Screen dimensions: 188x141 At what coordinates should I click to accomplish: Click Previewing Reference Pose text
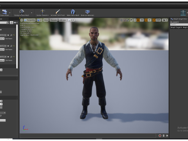point(30,23)
